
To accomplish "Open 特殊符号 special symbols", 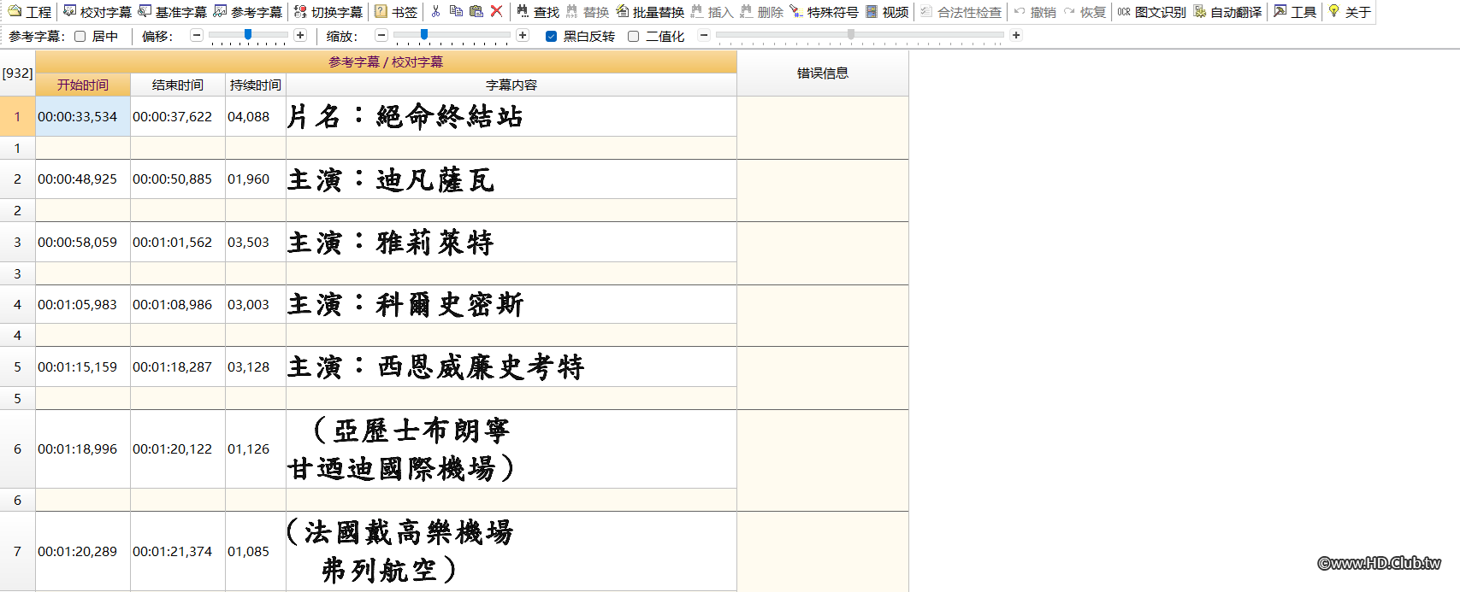I will [x=824, y=12].
